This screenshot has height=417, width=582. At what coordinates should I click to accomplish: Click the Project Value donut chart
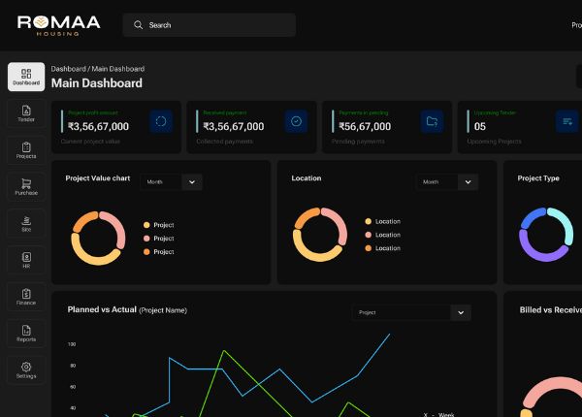pos(98,236)
